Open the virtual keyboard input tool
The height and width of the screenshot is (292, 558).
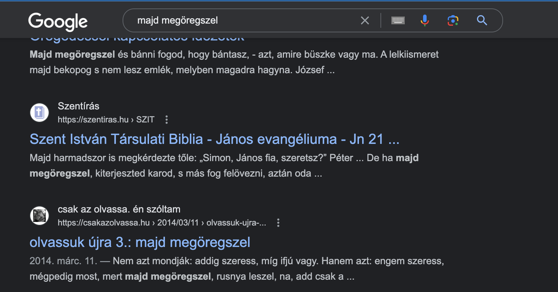(x=398, y=20)
